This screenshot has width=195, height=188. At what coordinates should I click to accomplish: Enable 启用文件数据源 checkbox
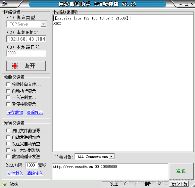(x=8, y=131)
